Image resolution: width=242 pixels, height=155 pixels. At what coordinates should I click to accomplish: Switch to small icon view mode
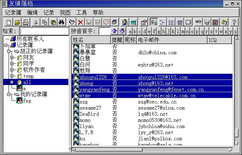[x=163, y=22]
